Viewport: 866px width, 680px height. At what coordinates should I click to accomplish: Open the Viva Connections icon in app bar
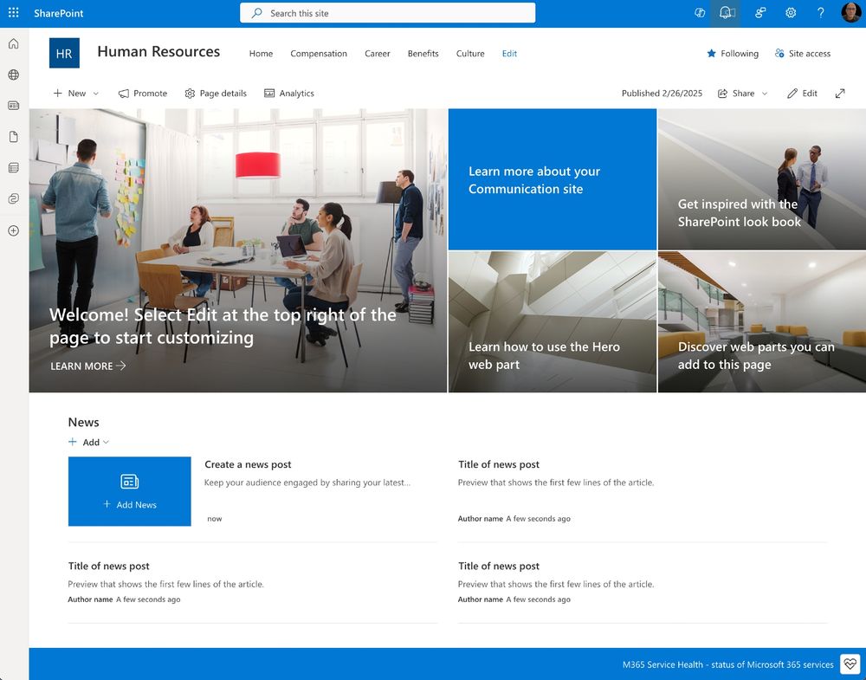coord(14,199)
